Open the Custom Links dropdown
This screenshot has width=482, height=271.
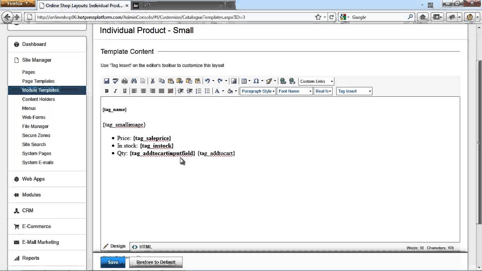tap(316, 81)
